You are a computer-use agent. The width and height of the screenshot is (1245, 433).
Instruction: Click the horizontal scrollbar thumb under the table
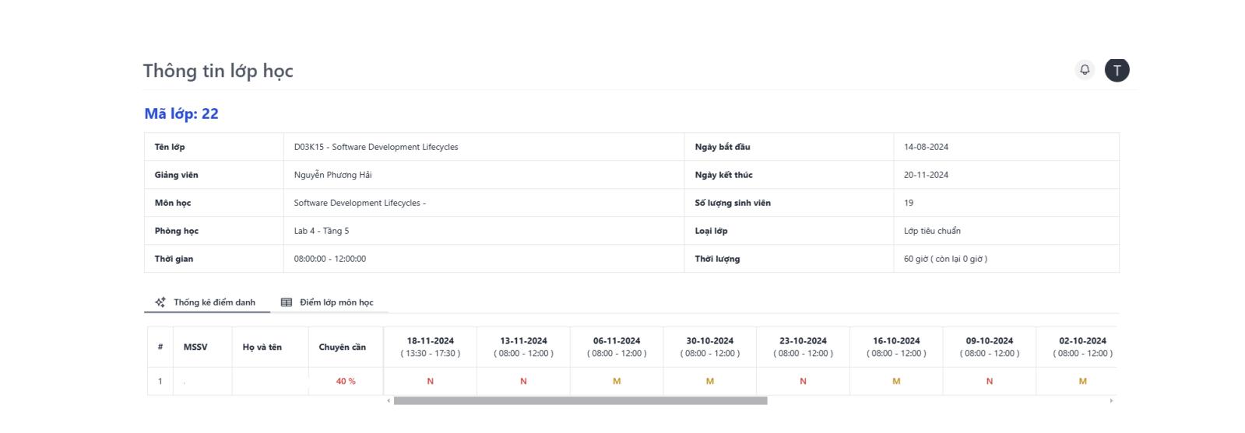[580, 401]
